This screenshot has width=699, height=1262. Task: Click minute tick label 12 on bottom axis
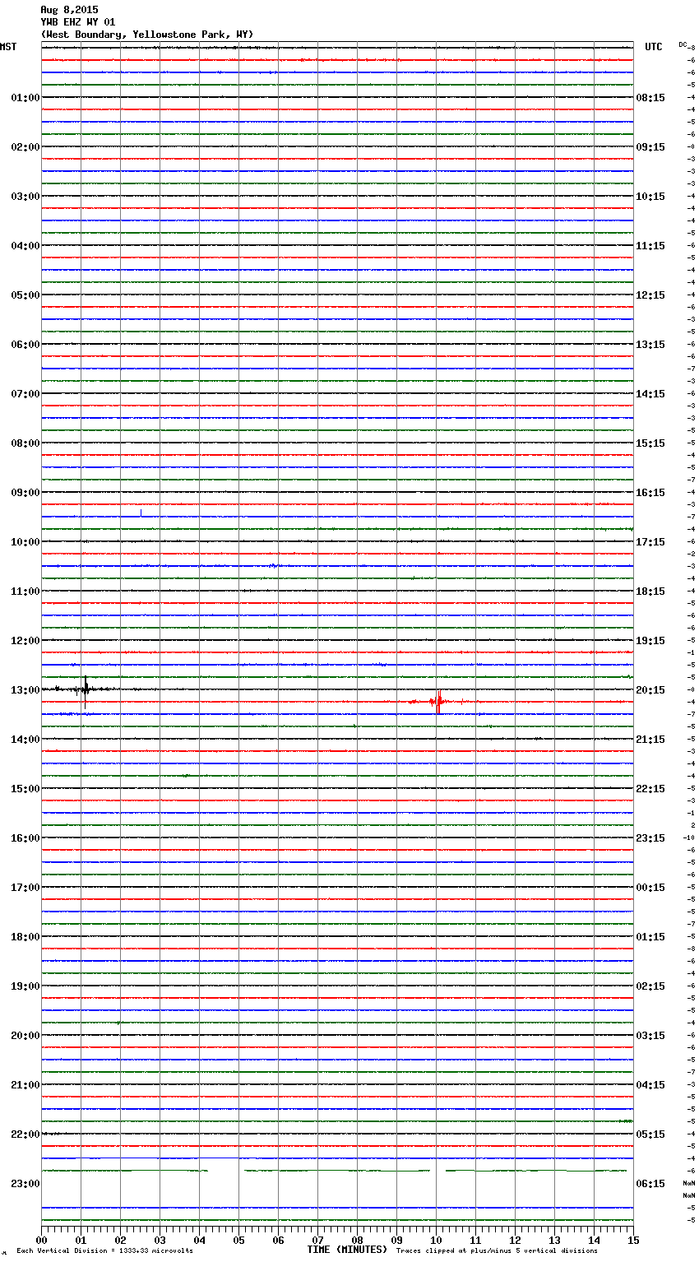click(x=515, y=1240)
